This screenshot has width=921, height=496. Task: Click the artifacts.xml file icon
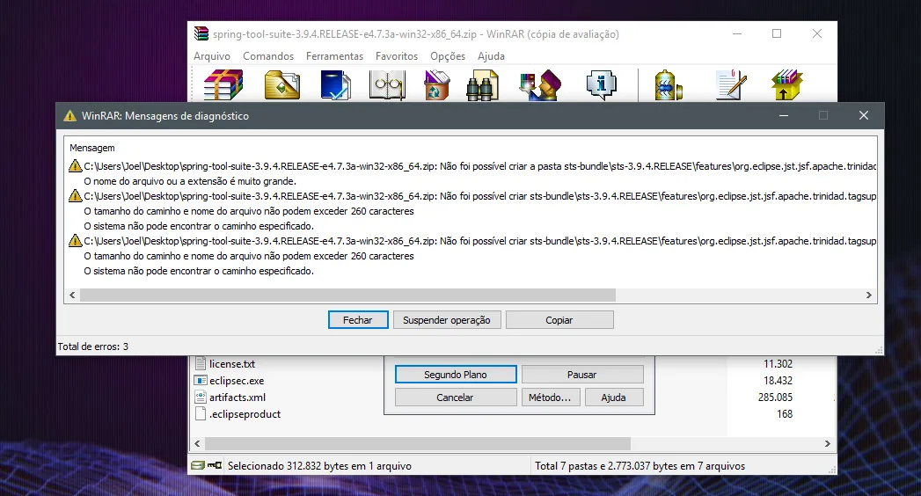pyautogui.click(x=201, y=398)
